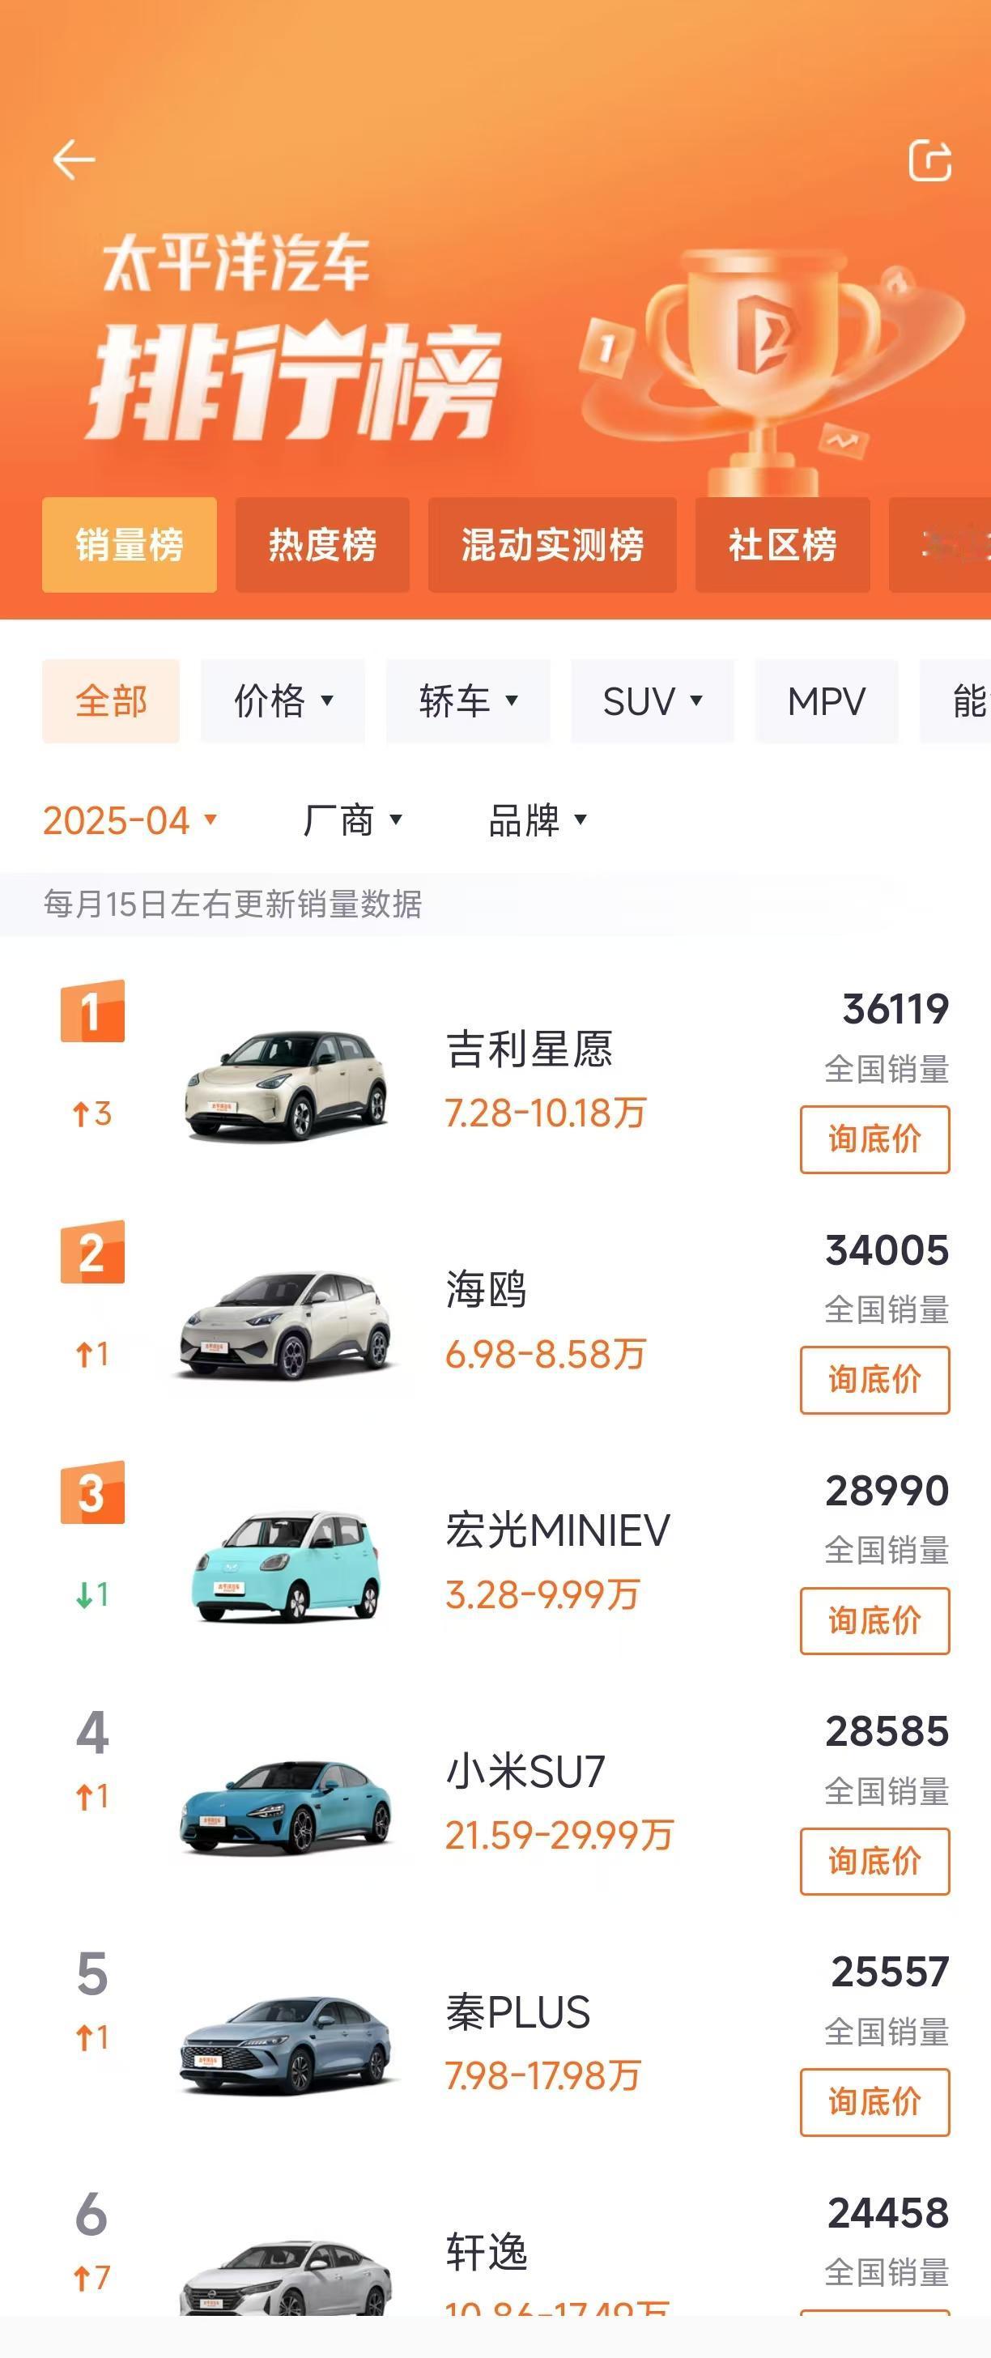Tap the back arrow icon
The height and width of the screenshot is (2358, 991).
(x=74, y=160)
